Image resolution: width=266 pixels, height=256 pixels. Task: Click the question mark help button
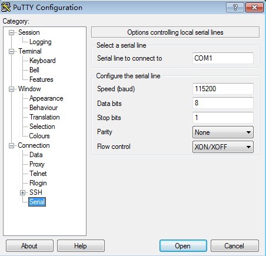click(x=235, y=7)
